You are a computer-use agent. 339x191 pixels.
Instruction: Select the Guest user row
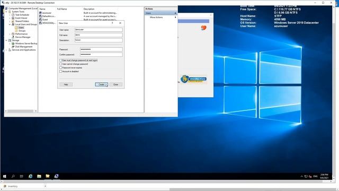45,20
